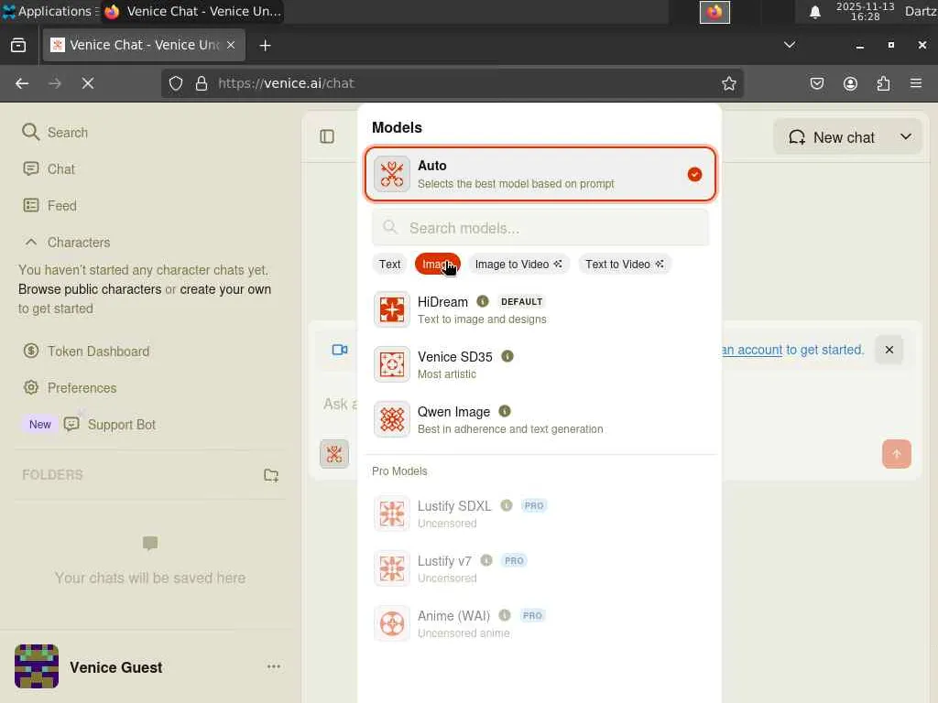Image resolution: width=938 pixels, height=703 pixels.
Task: Select the Venice SD35 model
Action: tap(540, 364)
